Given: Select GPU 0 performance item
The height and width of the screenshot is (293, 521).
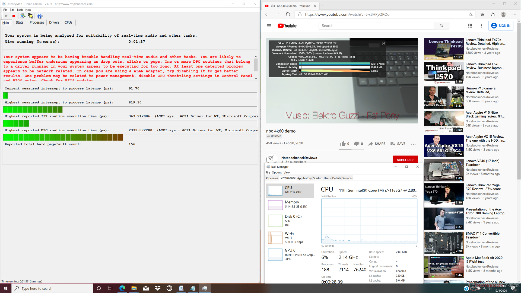Looking at the screenshot, I should pos(290,254).
